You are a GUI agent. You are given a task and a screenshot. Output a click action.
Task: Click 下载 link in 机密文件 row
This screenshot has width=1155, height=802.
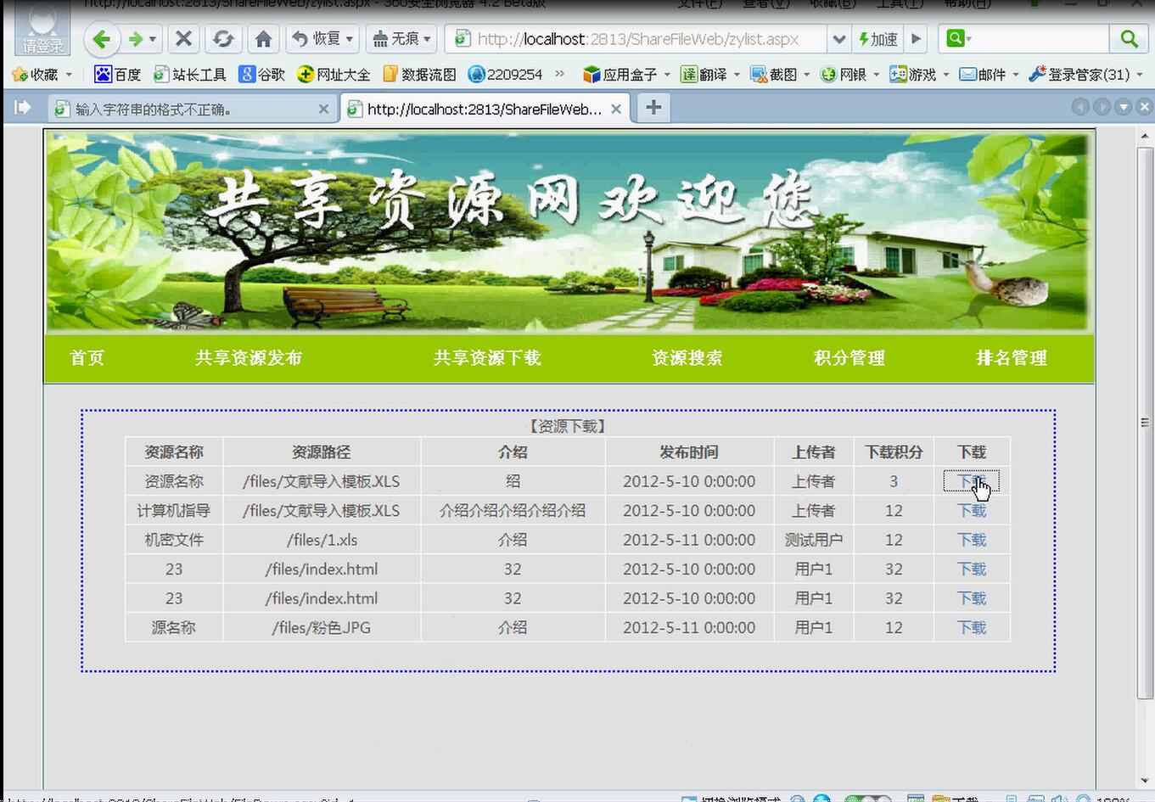point(972,540)
